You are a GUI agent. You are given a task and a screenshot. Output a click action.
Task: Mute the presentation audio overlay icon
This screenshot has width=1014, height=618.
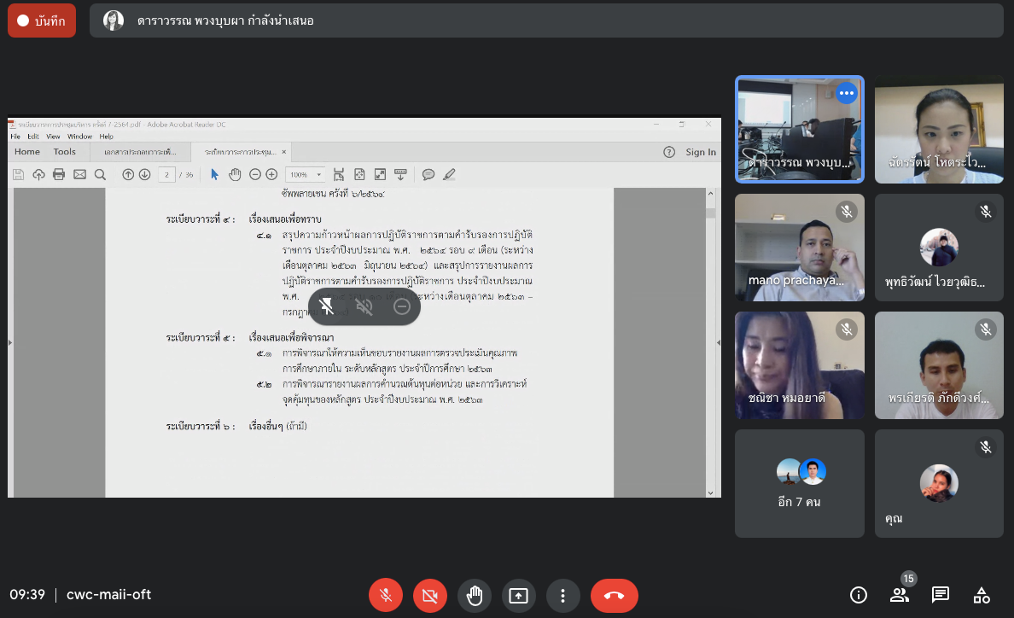coord(364,306)
